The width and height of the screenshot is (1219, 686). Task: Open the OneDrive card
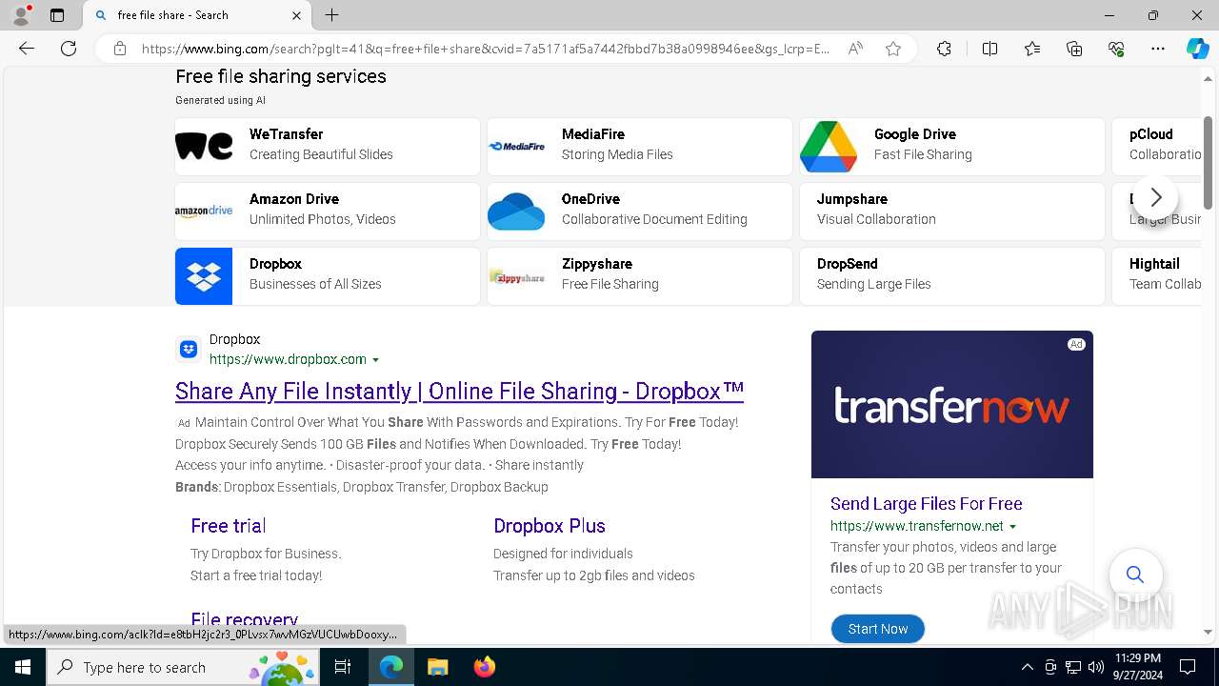pyautogui.click(x=640, y=212)
